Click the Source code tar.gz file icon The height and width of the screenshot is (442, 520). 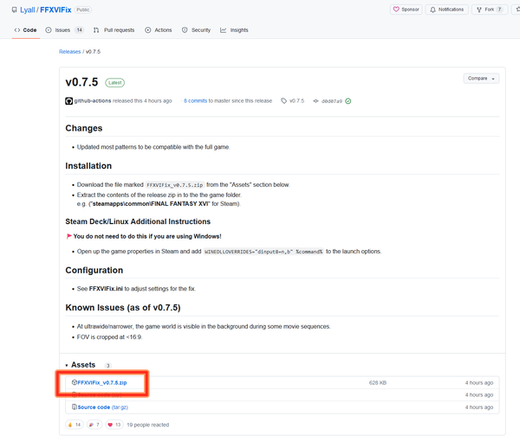click(x=75, y=407)
